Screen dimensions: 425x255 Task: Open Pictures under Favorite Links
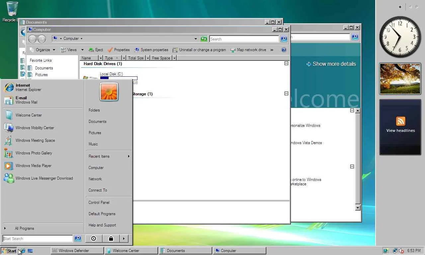(x=41, y=75)
